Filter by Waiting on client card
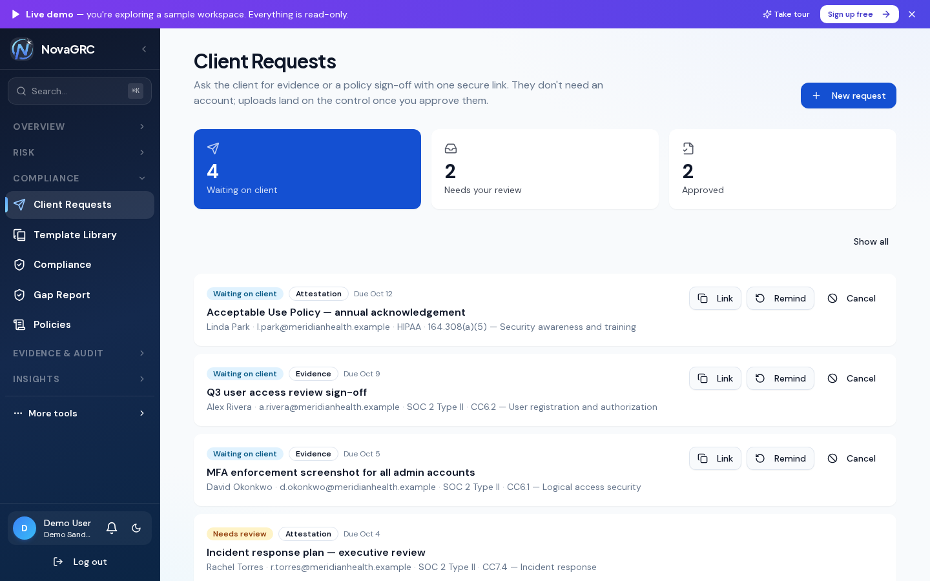The image size is (930, 581). tap(307, 169)
